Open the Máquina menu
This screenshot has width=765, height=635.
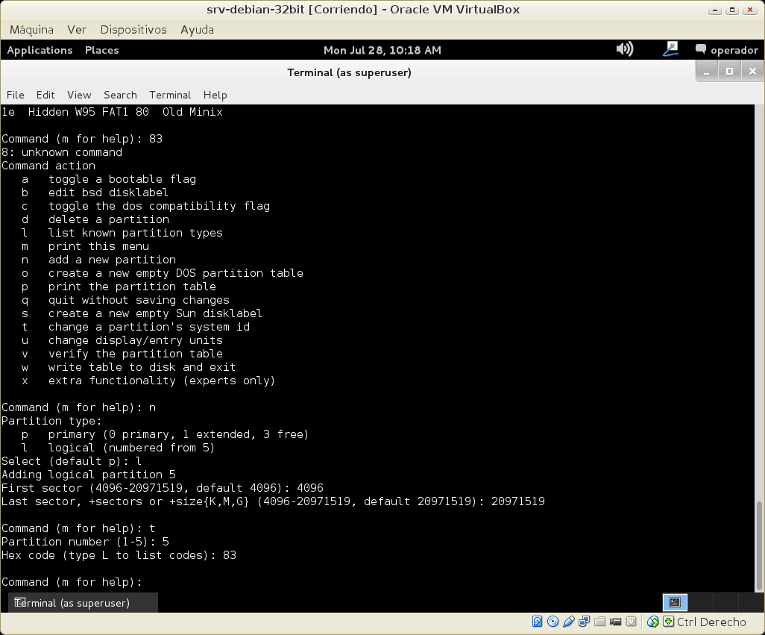click(x=31, y=30)
